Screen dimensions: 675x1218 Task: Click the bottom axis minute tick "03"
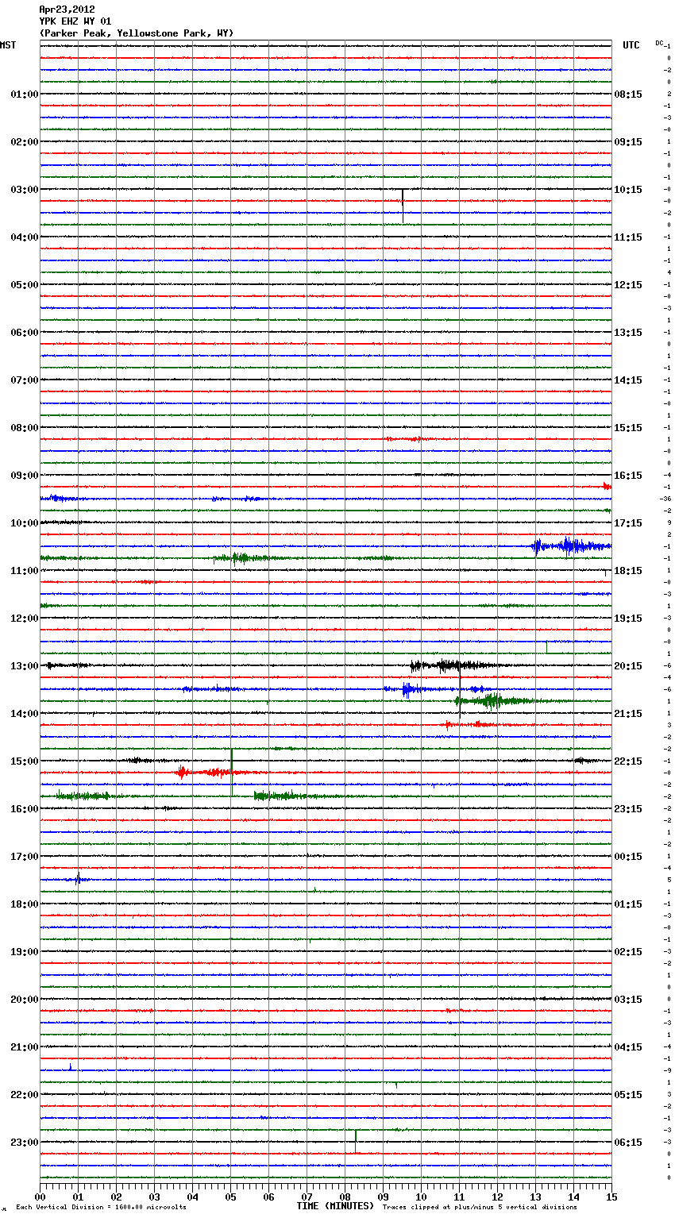click(x=154, y=1197)
